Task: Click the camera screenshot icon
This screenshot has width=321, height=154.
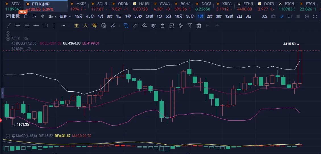Action: (273, 16)
